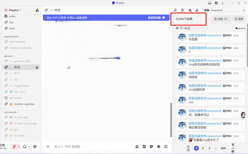This screenshot has height=154, width=248.
Task: Open the resolved-markets channel
Action: click(x=22, y=48)
